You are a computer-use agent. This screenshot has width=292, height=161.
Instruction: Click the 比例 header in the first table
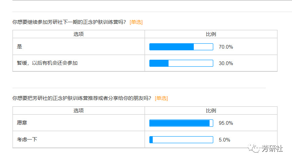[211, 34]
